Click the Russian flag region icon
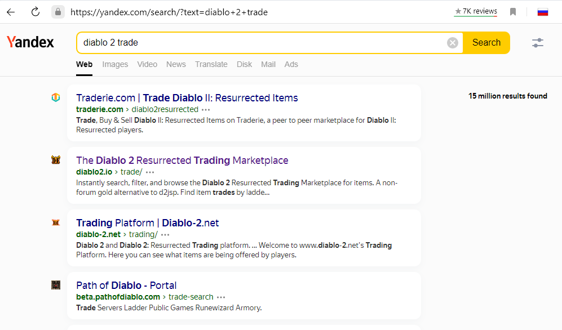 (x=542, y=12)
